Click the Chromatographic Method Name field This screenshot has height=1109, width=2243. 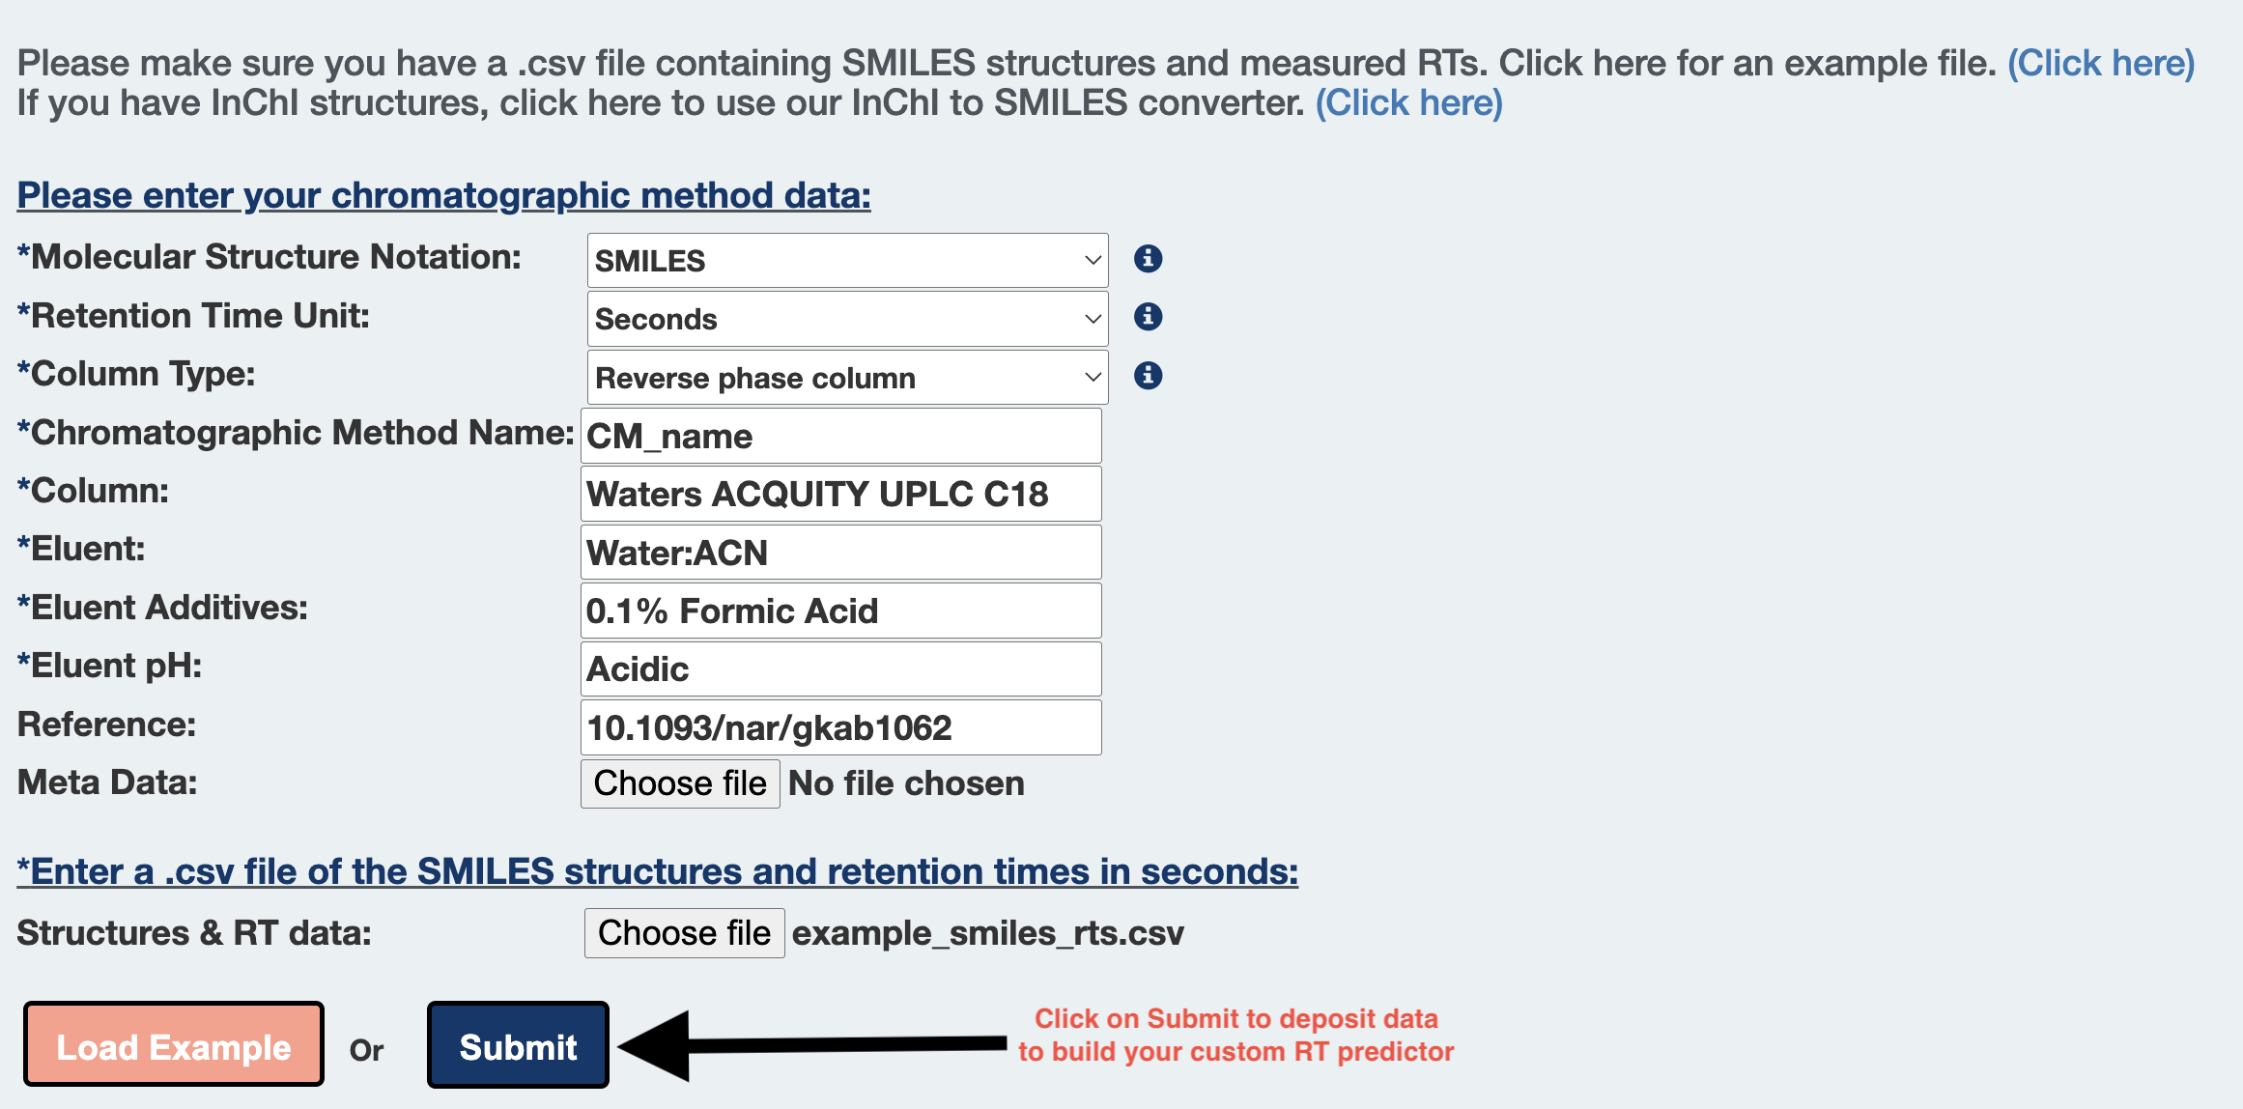840,437
